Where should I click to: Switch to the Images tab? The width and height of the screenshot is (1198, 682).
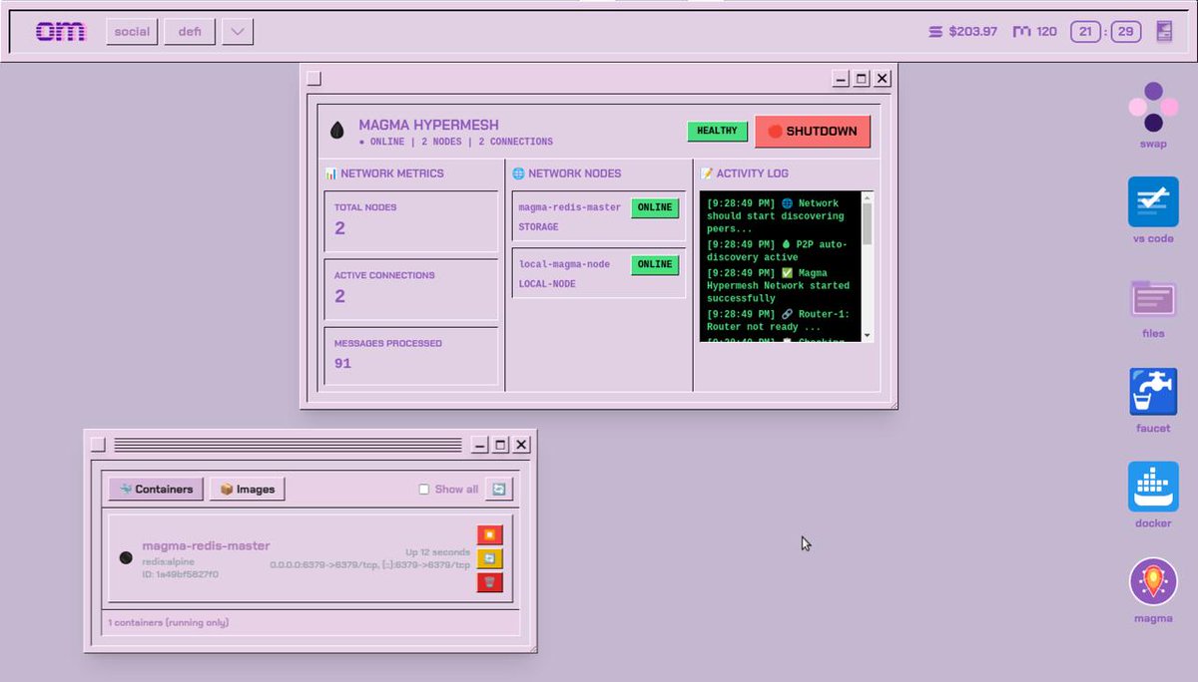[x=248, y=489]
